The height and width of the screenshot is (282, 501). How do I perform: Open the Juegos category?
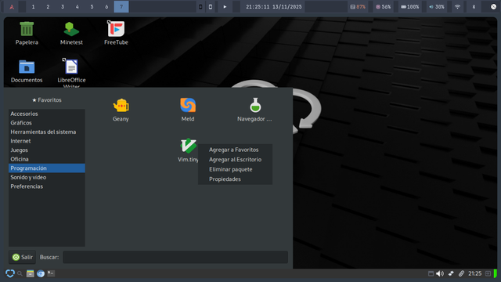(x=47, y=150)
